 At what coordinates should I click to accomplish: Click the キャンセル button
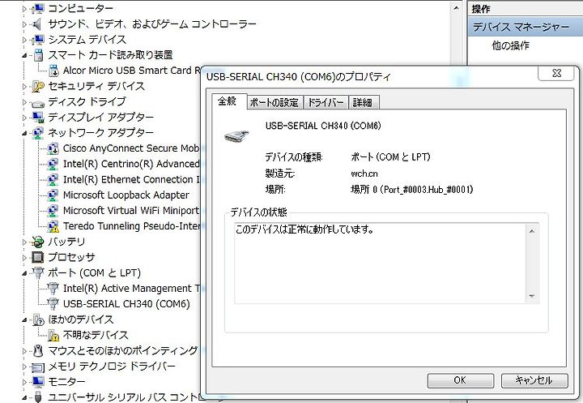(534, 380)
